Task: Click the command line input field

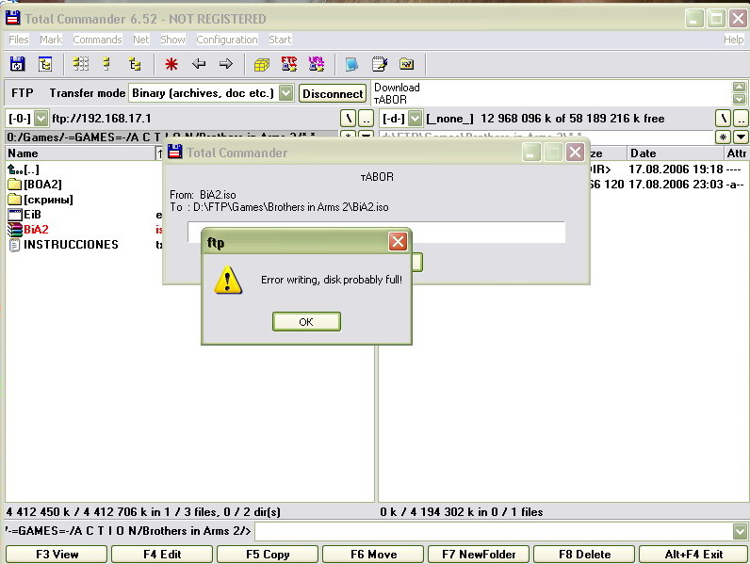Action: (493, 531)
